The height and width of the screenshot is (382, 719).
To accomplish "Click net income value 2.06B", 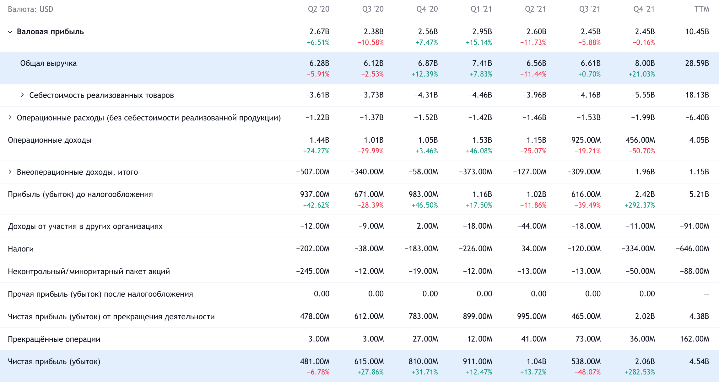I will (x=645, y=362).
